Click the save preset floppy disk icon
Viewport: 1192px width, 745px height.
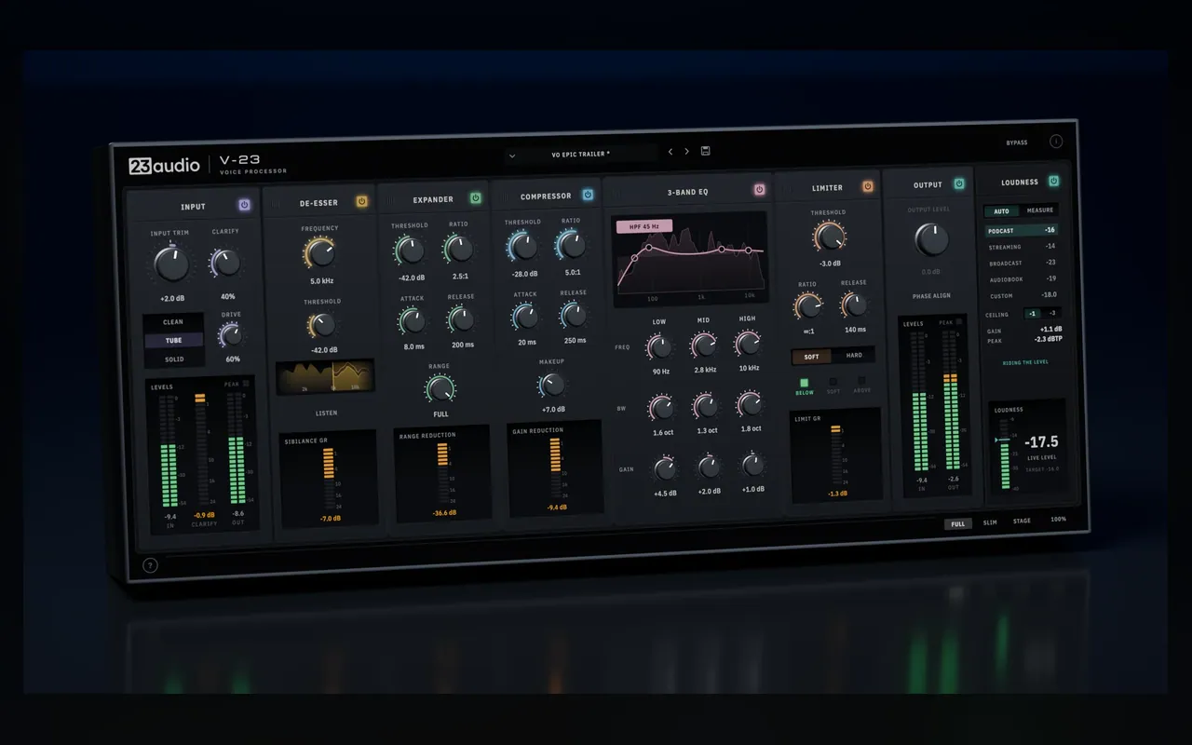(705, 151)
